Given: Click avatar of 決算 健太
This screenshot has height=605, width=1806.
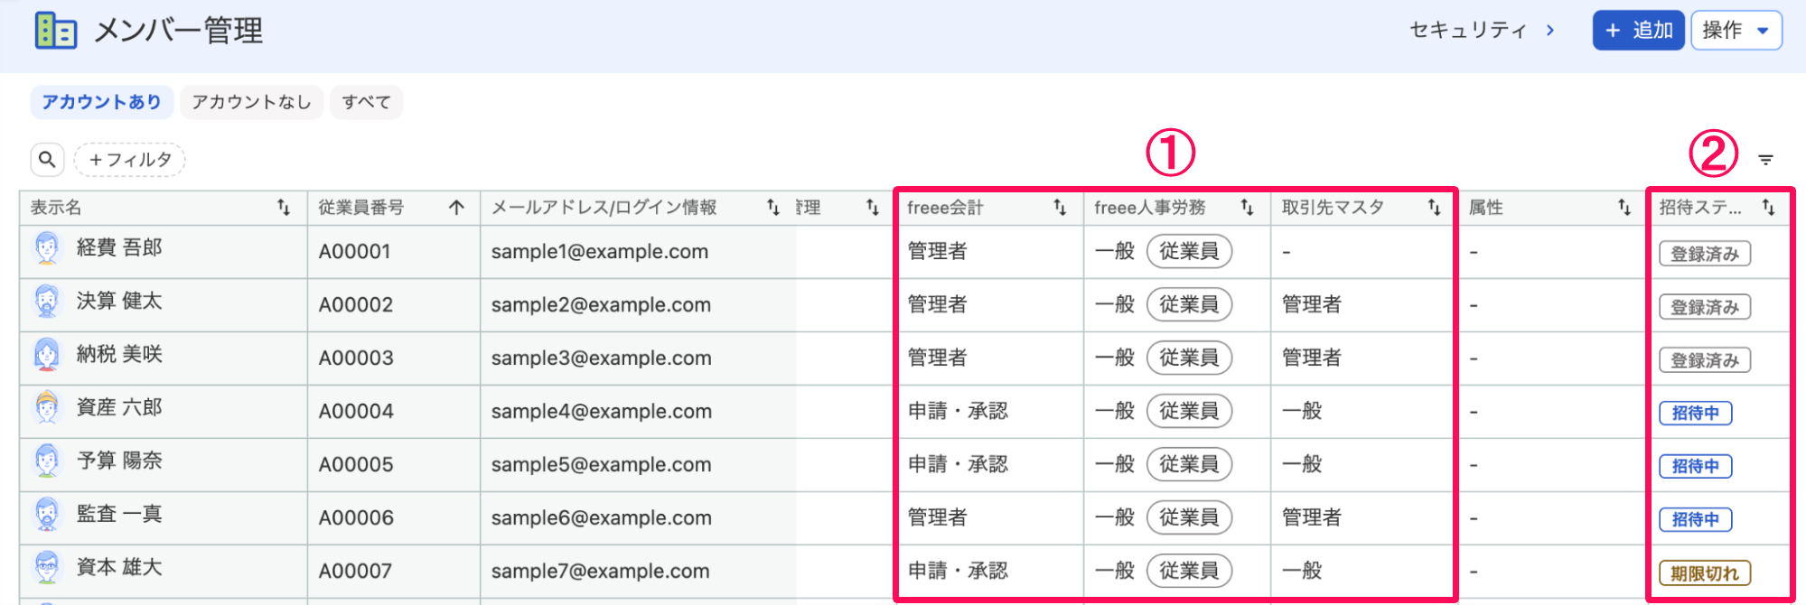Looking at the screenshot, I should (x=47, y=302).
